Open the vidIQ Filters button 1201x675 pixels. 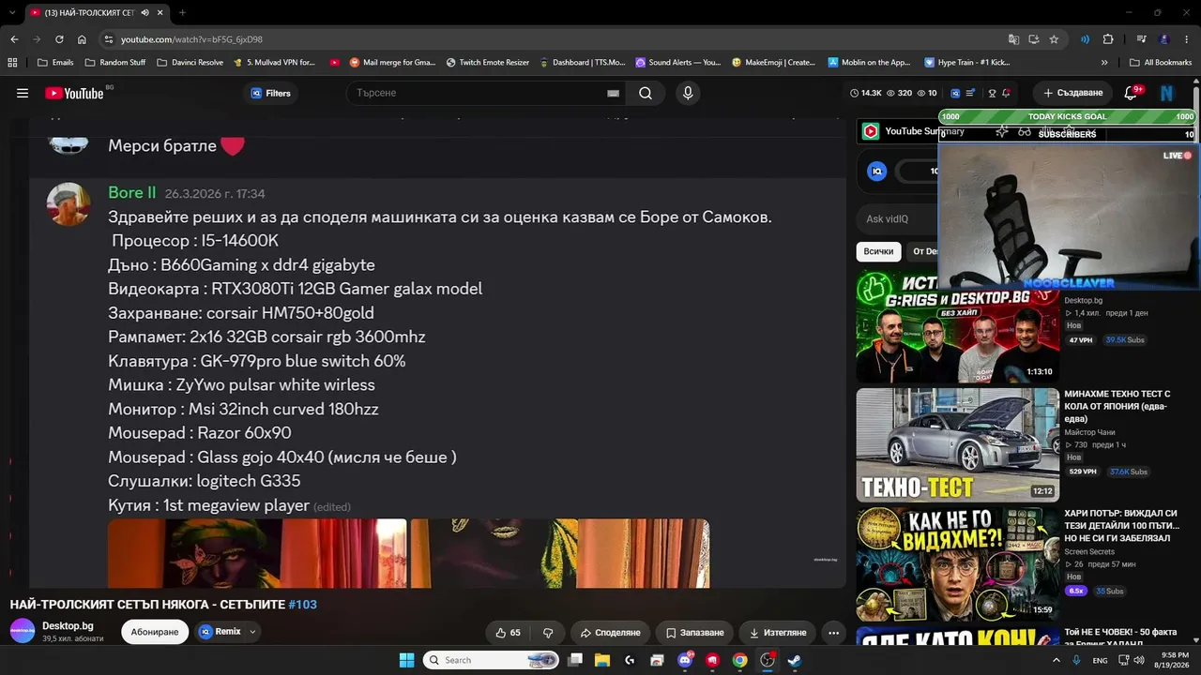(x=271, y=93)
